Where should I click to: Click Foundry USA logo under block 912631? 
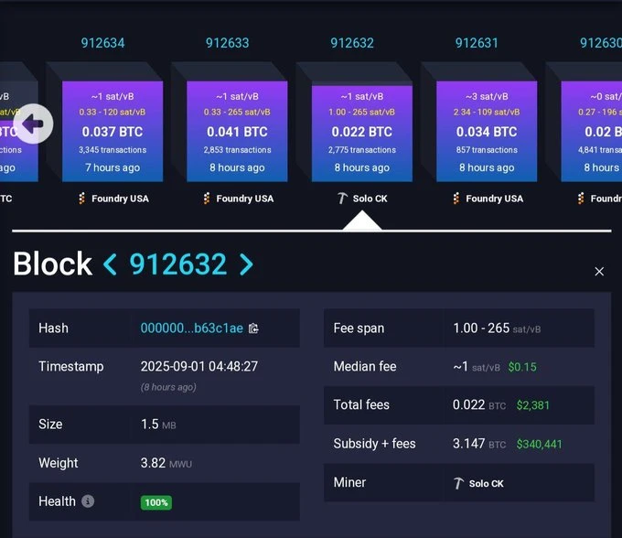(456, 199)
